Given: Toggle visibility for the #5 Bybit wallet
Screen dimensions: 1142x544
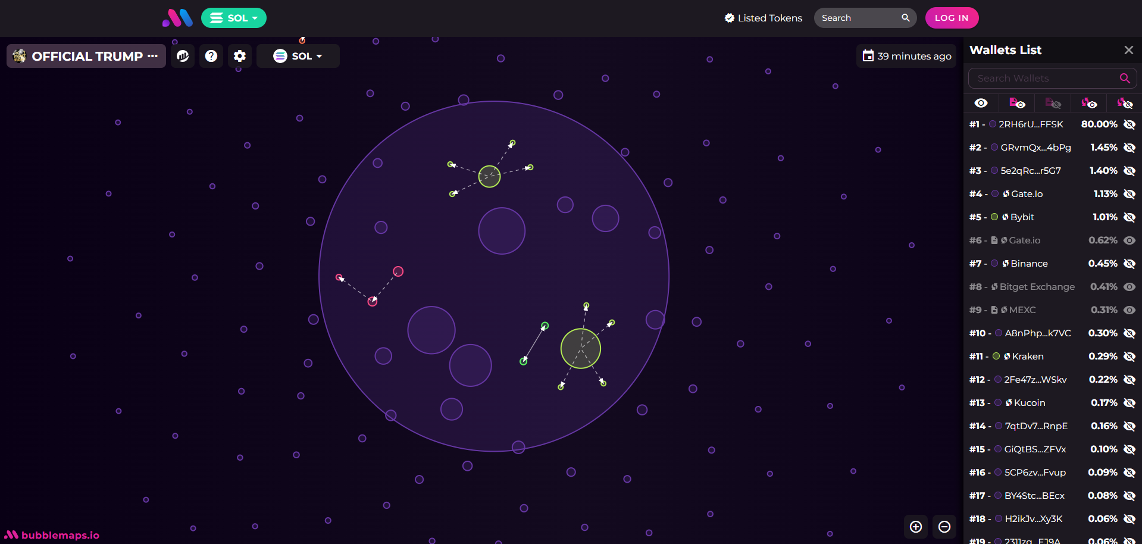Looking at the screenshot, I should pyautogui.click(x=1129, y=217).
